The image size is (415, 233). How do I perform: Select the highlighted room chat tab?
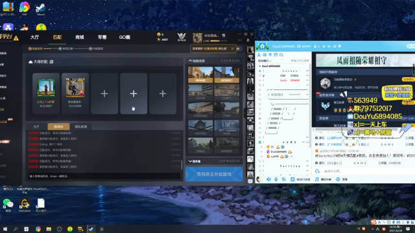[58, 127]
